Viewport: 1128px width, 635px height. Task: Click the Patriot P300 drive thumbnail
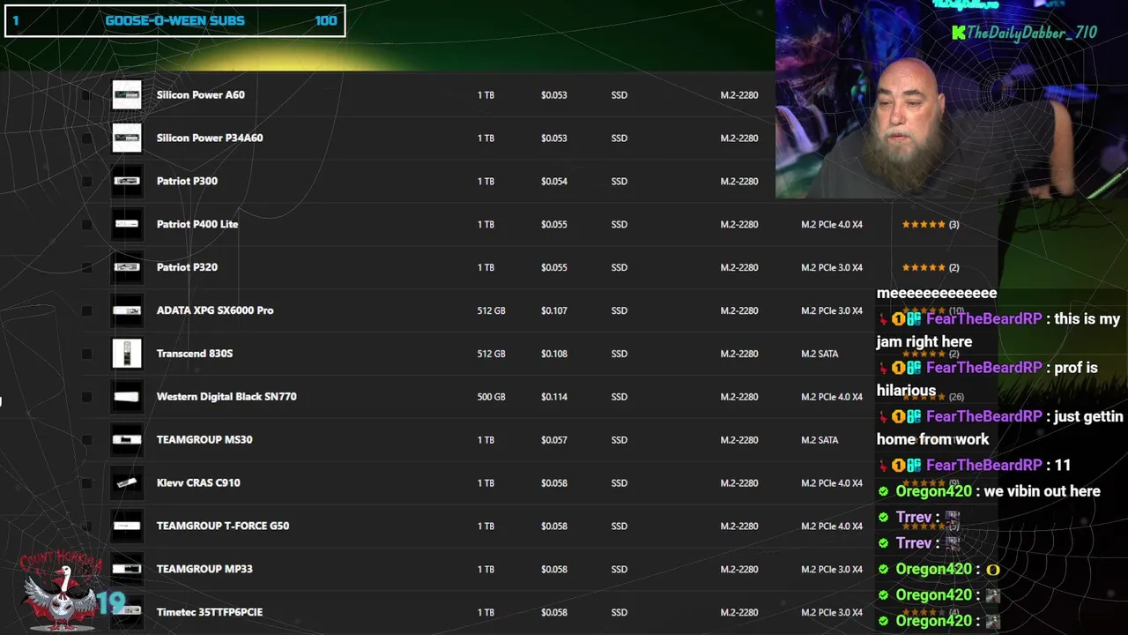coord(127,181)
